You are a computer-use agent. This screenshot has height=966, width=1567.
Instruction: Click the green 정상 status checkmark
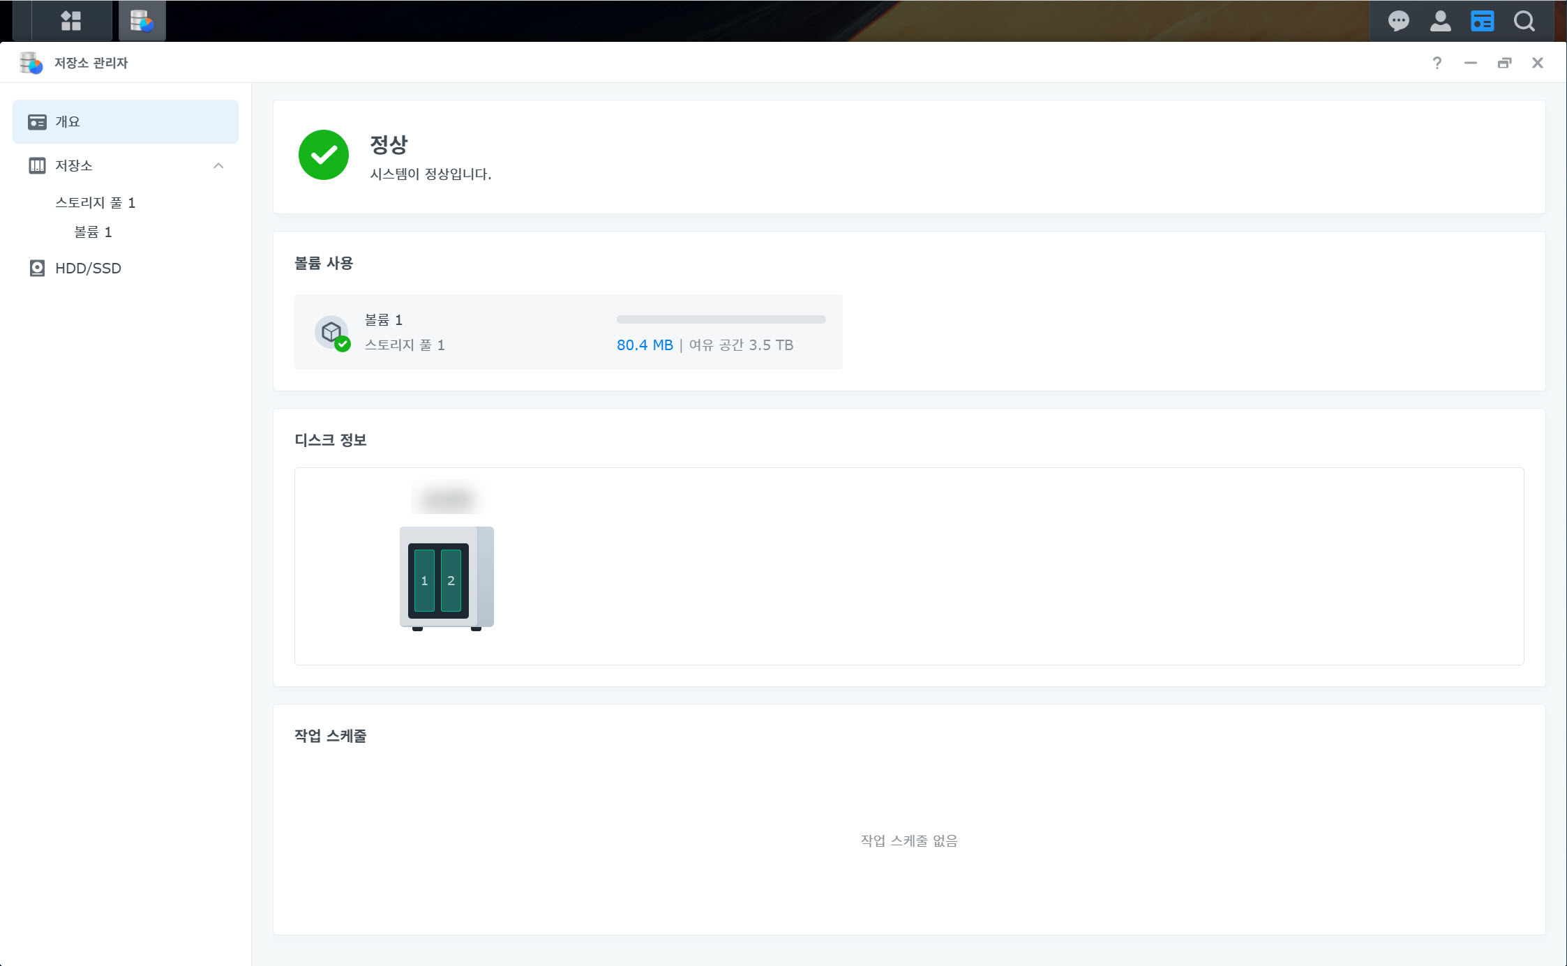click(324, 155)
